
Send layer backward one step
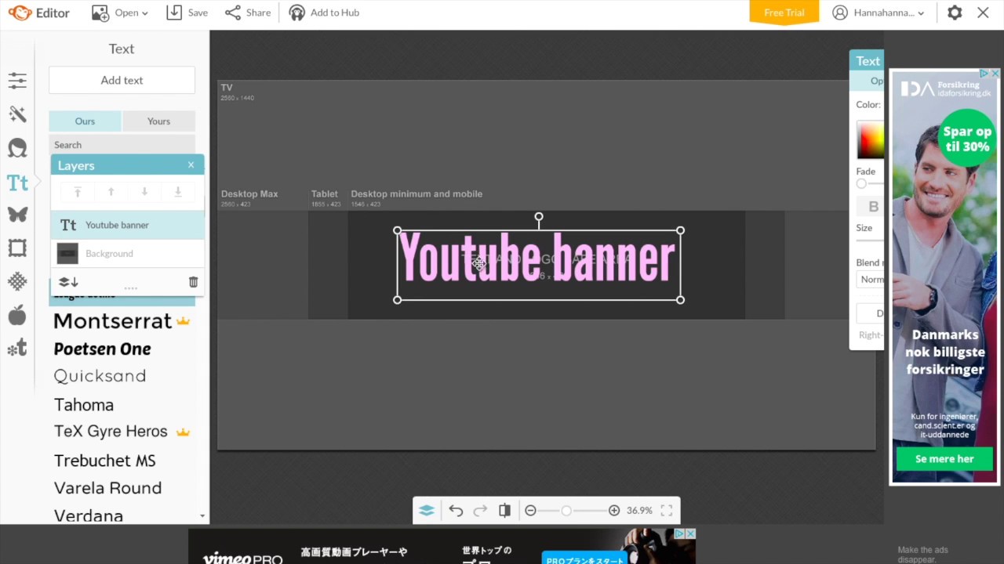pos(144,192)
